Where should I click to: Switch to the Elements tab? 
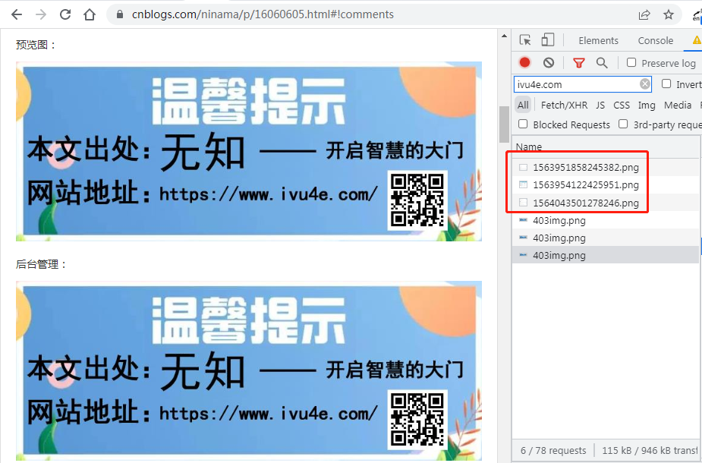click(598, 41)
